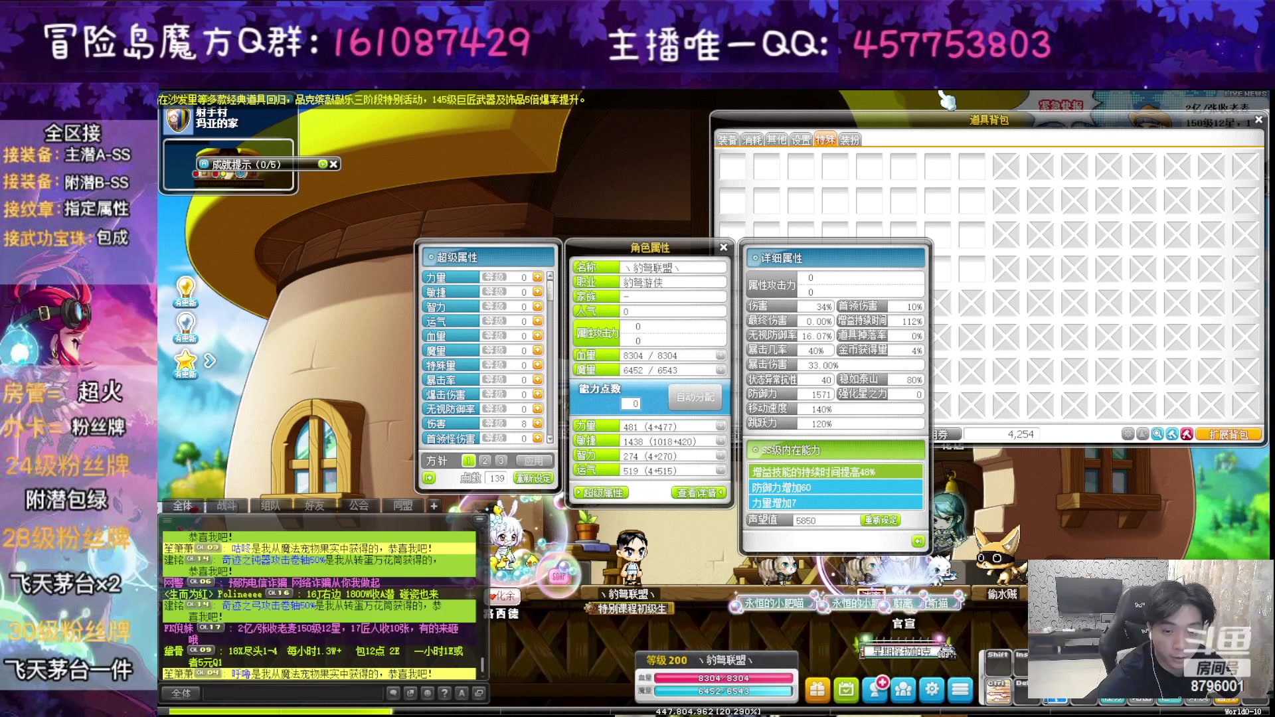Click the chat external link icon
1275x717 pixels.
[x=410, y=693]
